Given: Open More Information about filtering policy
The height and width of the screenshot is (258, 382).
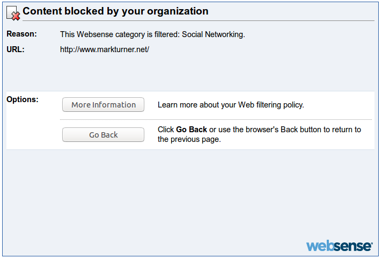Looking at the screenshot, I should pyautogui.click(x=104, y=105).
